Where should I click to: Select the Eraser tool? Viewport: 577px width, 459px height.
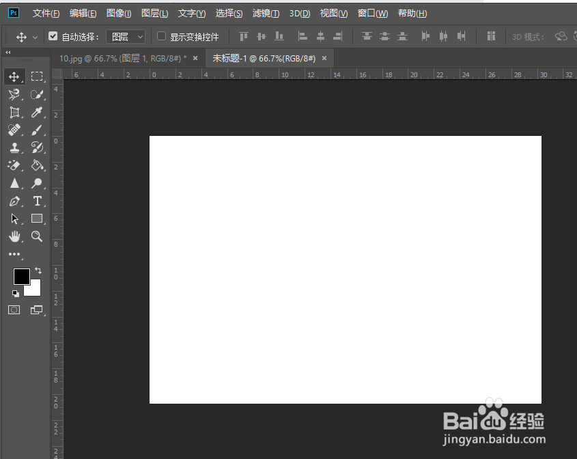[14, 165]
